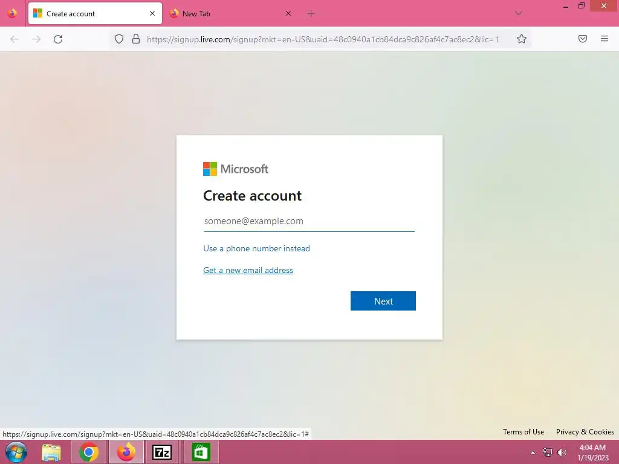
Task: Bookmark this page with star icon
Action: pos(522,39)
